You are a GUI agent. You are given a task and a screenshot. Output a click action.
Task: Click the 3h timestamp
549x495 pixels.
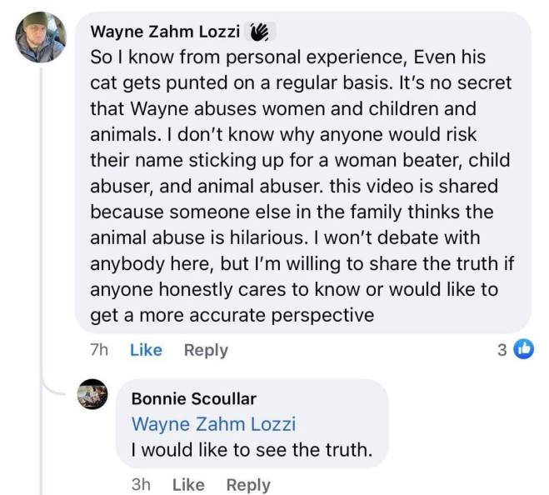(x=142, y=484)
